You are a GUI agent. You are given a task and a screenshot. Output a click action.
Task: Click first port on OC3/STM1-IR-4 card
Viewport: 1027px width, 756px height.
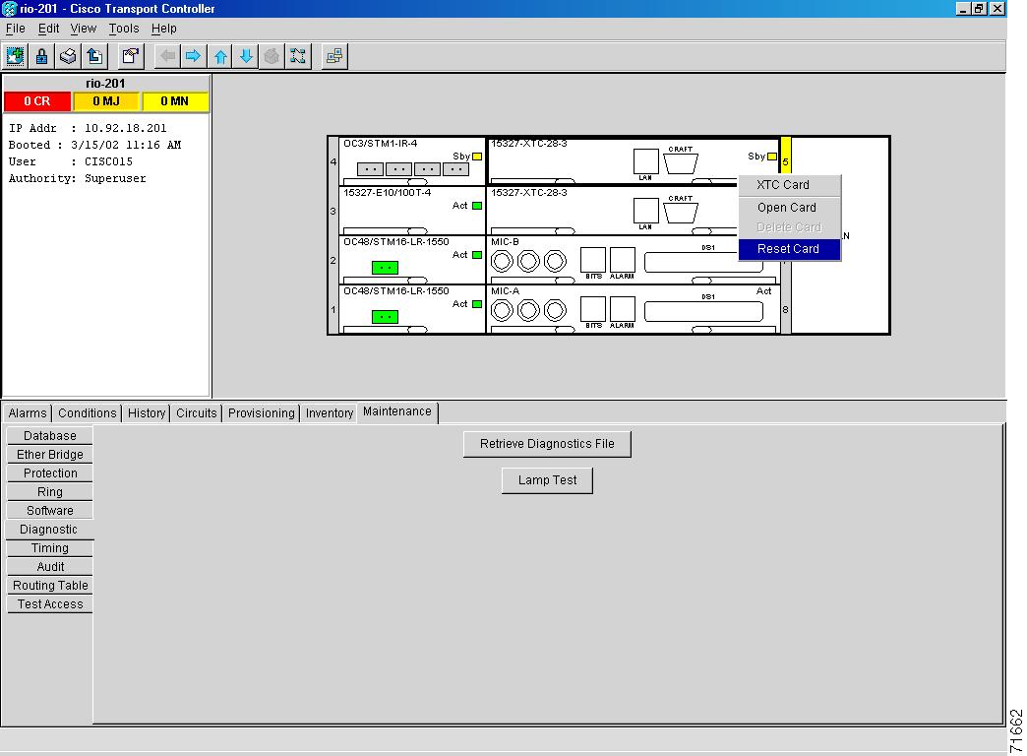(x=370, y=169)
